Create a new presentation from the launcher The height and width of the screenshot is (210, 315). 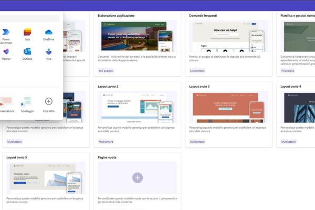click(6, 104)
